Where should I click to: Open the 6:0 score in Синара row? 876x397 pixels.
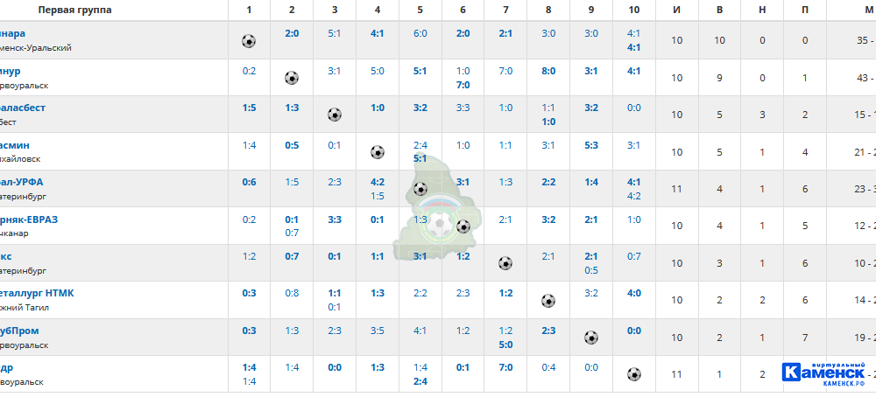(x=420, y=33)
